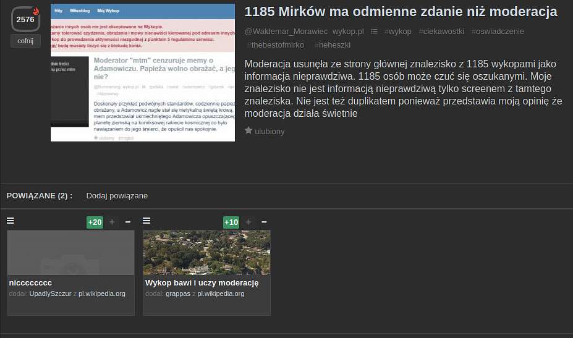Open the hamburger menu on the niccccccccc card
Screen dimensions: 573x338
[11, 221]
